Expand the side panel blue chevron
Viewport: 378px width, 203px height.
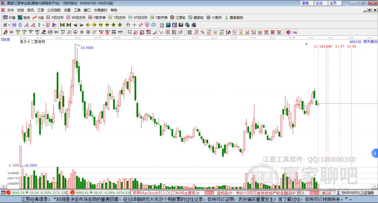tap(375, 153)
